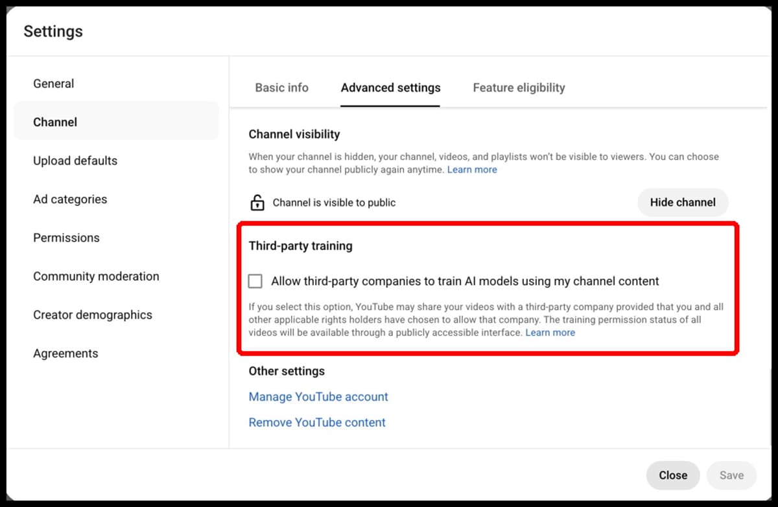Click the Close button
778x507 pixels.
tap(673, 475)
